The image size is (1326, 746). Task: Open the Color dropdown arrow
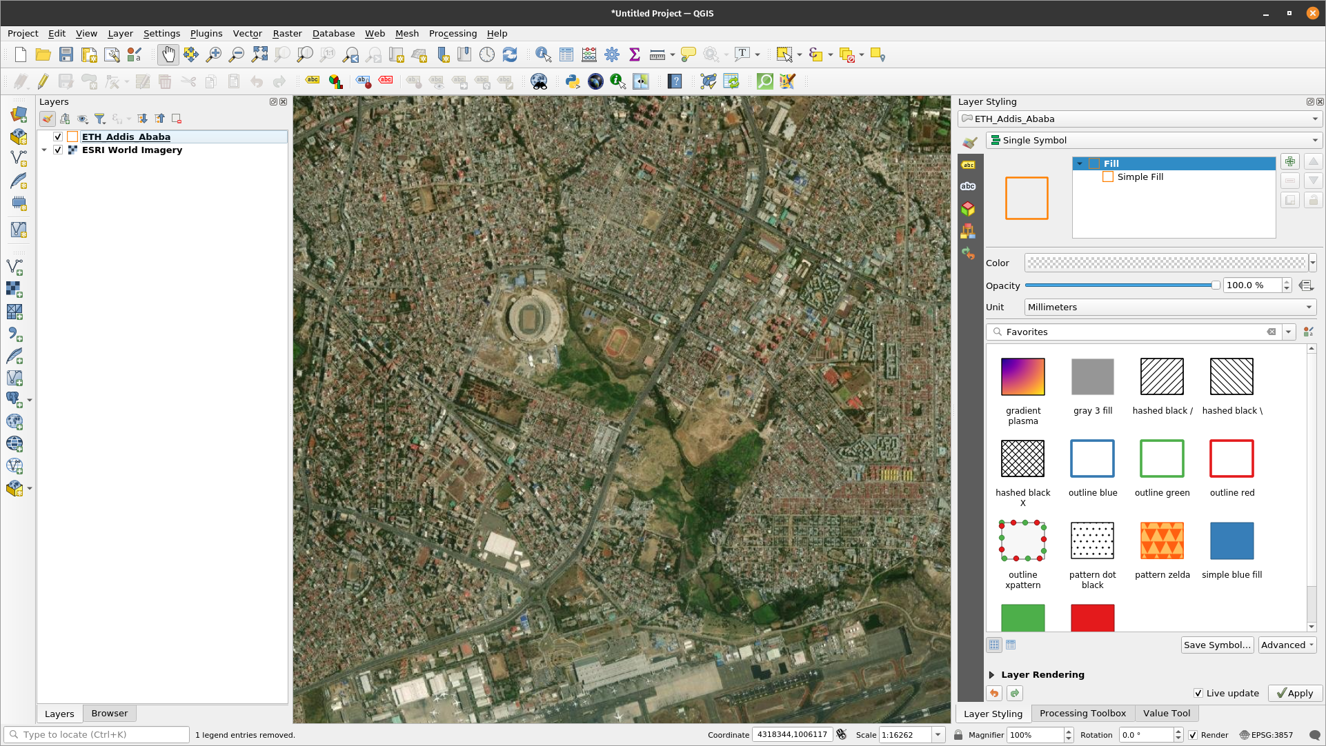pyautogui.click(x=1313, y=263)
